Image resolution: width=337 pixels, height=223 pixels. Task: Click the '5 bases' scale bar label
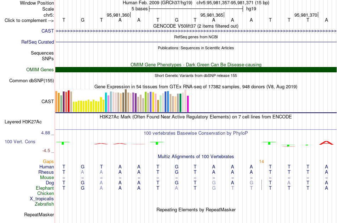point(139,9)
